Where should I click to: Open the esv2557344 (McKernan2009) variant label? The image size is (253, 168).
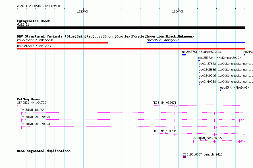[x=219, y=58]
